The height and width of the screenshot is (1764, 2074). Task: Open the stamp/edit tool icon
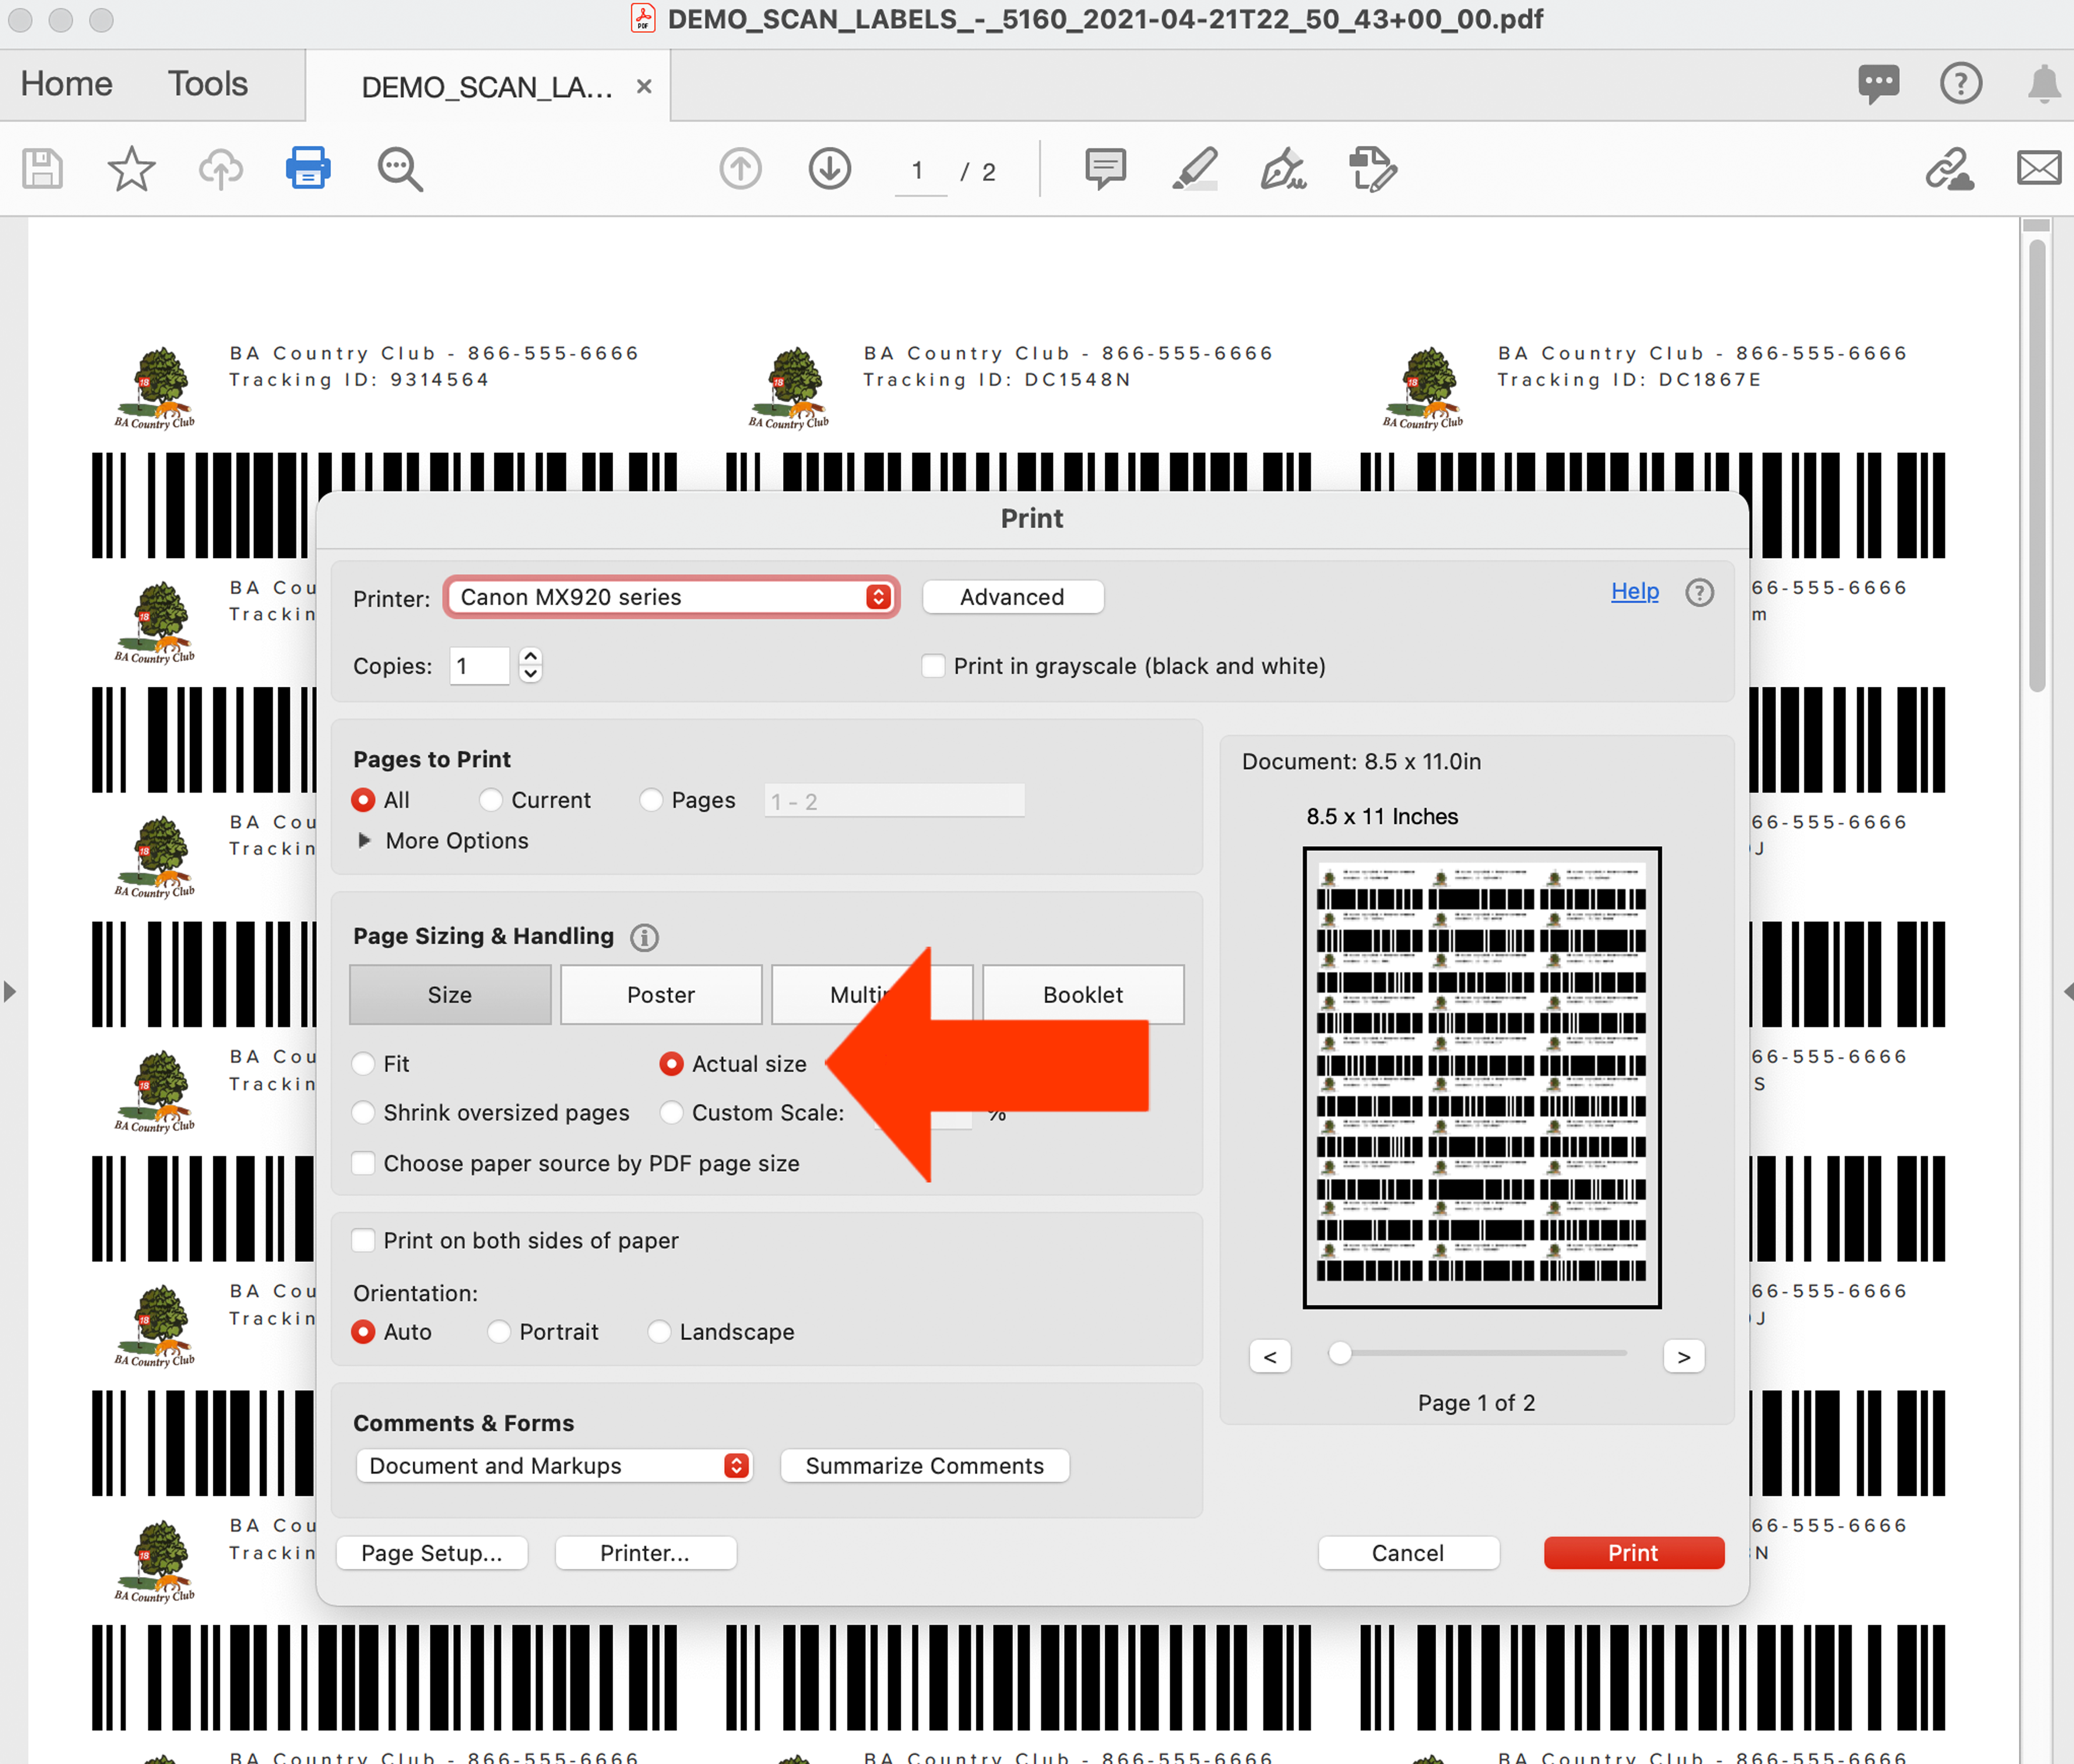pyautogui.click(x=1372, y=169)
